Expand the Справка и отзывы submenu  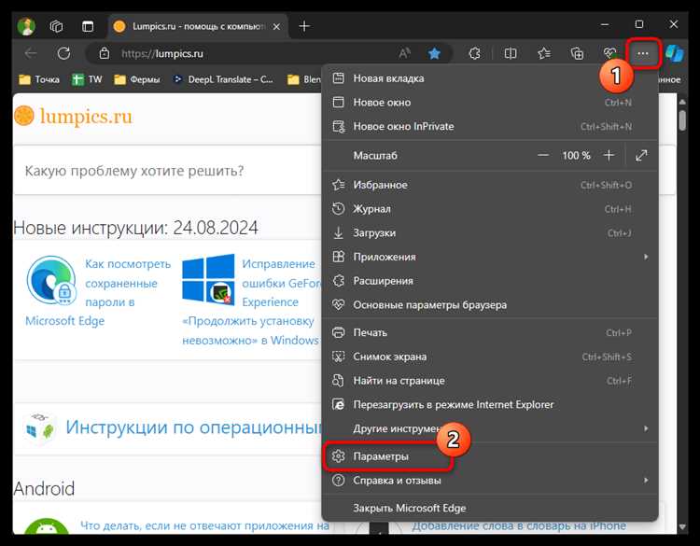(x=490, y=481)
